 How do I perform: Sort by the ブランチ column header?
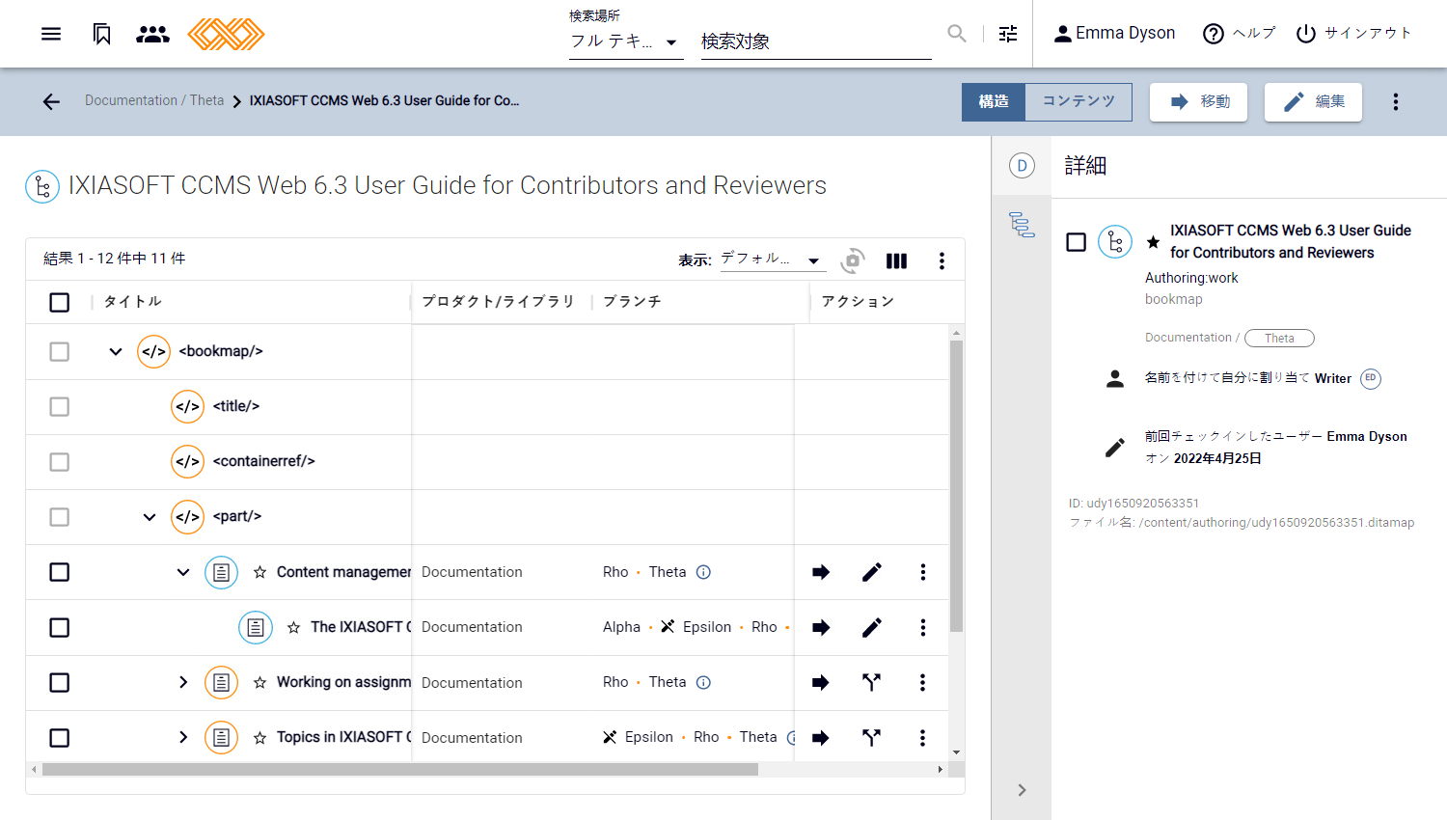(633, 302)
